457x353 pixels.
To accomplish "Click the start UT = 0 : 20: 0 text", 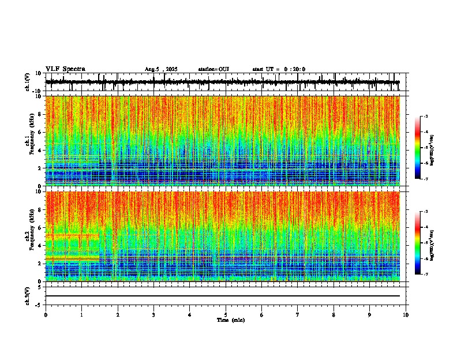I will click(x=279, y=69).
